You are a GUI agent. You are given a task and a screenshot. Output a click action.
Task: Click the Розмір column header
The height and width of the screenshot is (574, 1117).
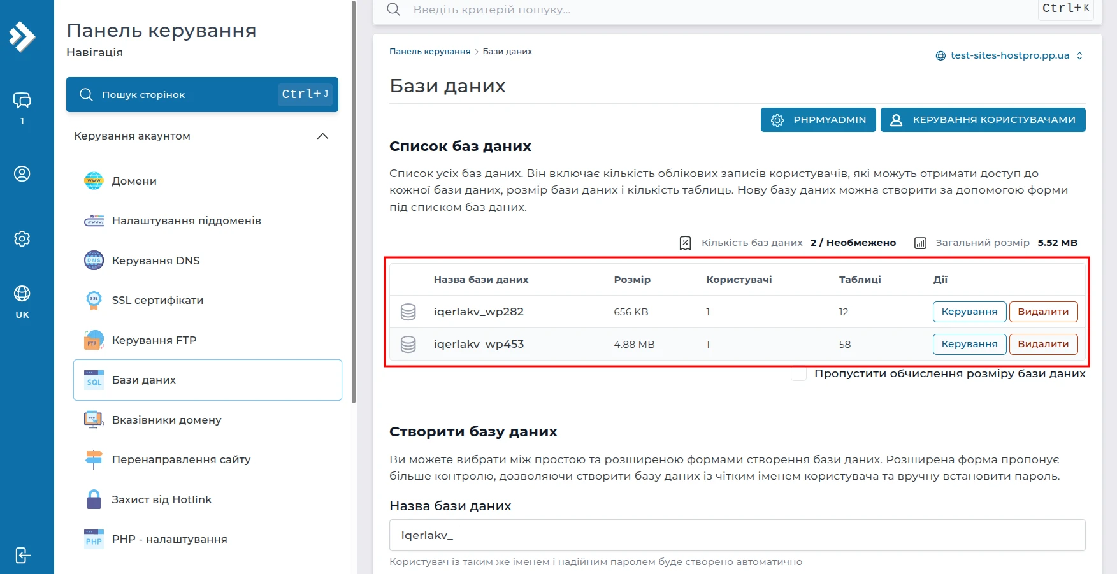632,280
